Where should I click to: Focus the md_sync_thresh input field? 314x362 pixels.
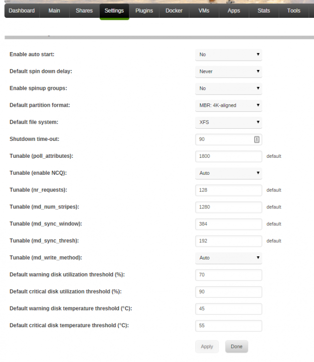click(x=228, y=241)
